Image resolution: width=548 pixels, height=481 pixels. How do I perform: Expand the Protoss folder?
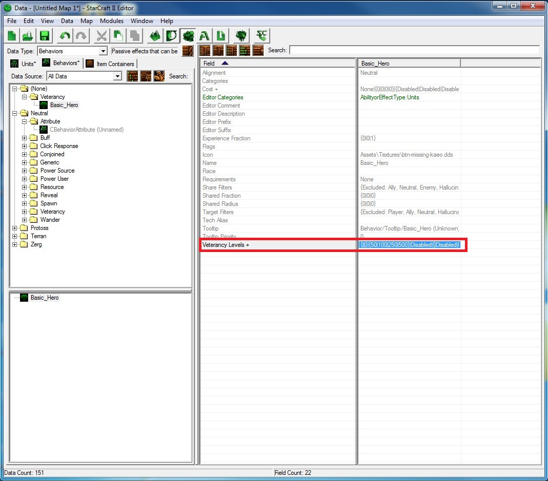(15, 228)
